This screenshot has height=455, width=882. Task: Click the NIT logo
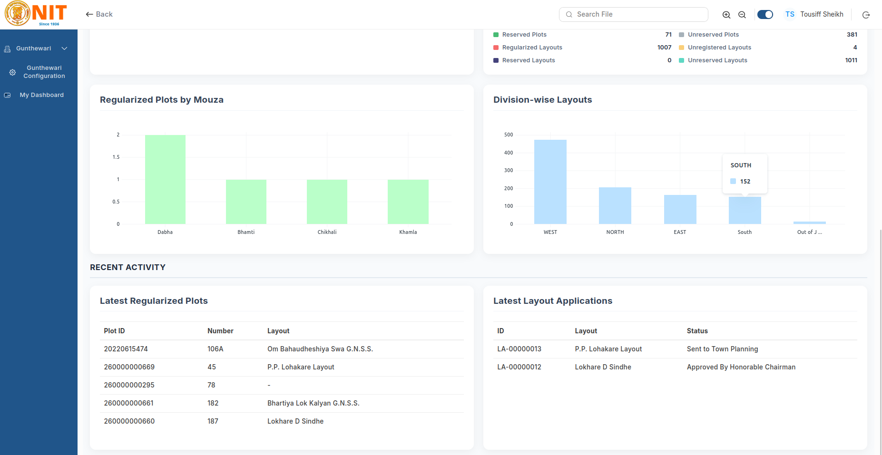tap(36, 14)
